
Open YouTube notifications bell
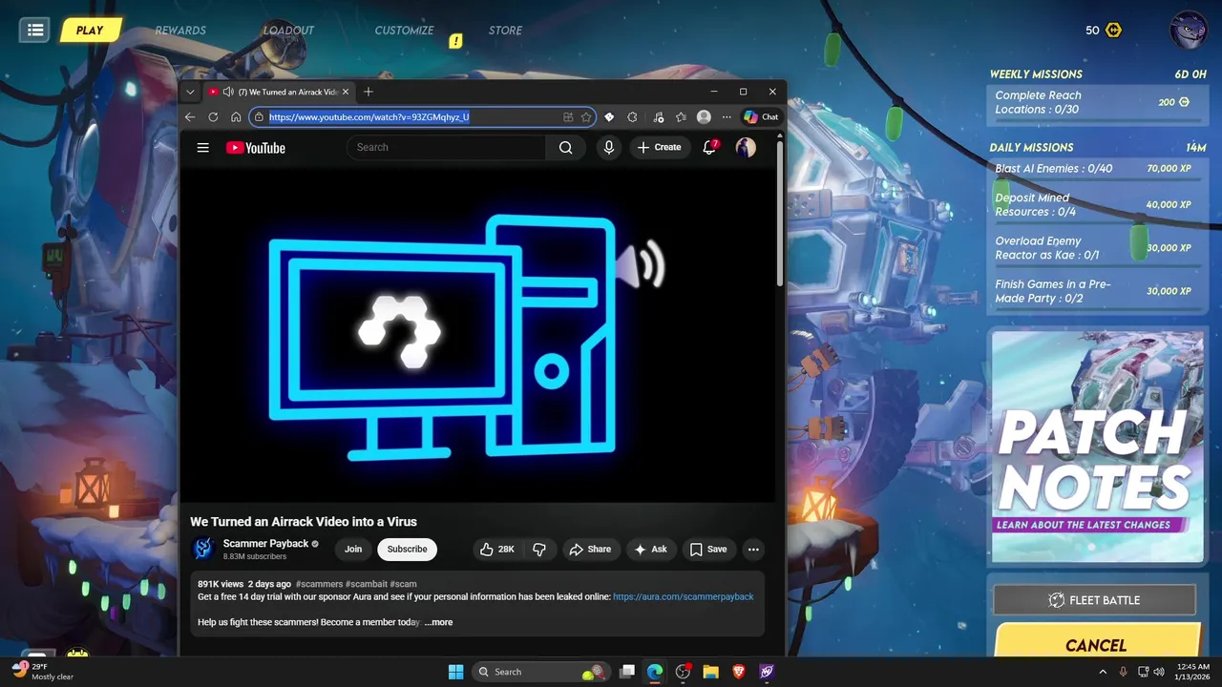coord(709,147)
